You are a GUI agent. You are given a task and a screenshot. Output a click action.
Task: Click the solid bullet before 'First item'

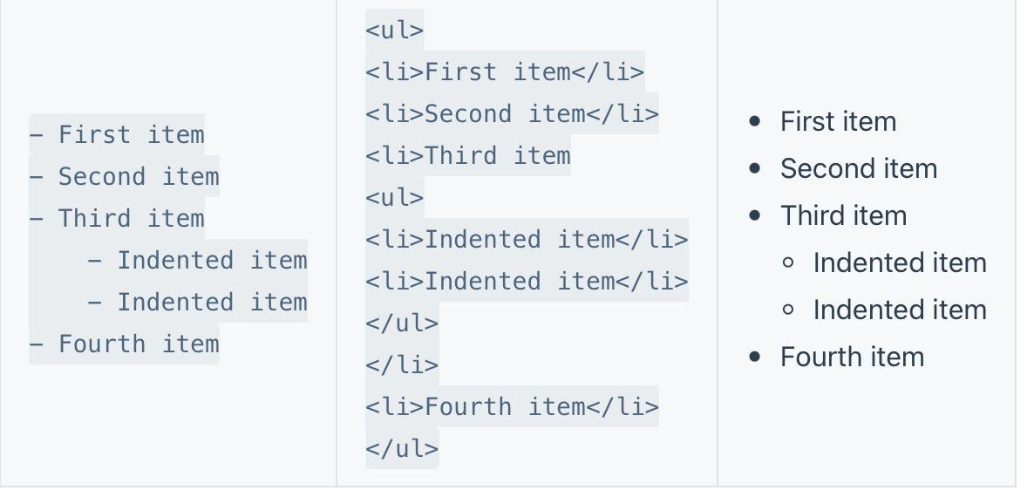755,122
